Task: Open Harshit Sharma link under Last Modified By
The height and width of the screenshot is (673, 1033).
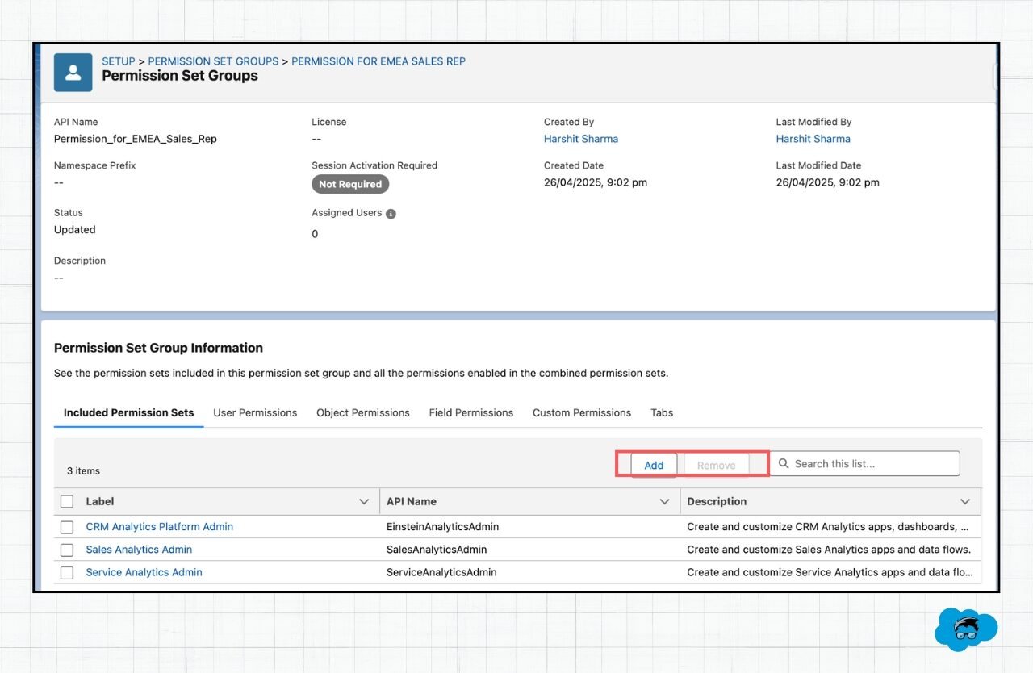Action: tap(813, 139)
